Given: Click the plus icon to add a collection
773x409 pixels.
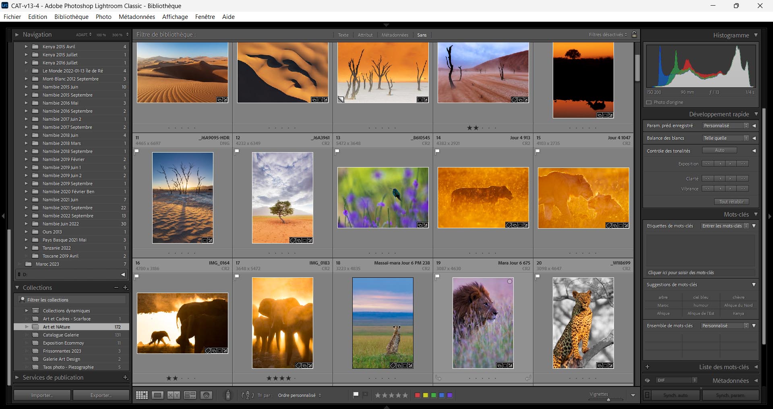Looking at the screenshot, I should (125, 288).
